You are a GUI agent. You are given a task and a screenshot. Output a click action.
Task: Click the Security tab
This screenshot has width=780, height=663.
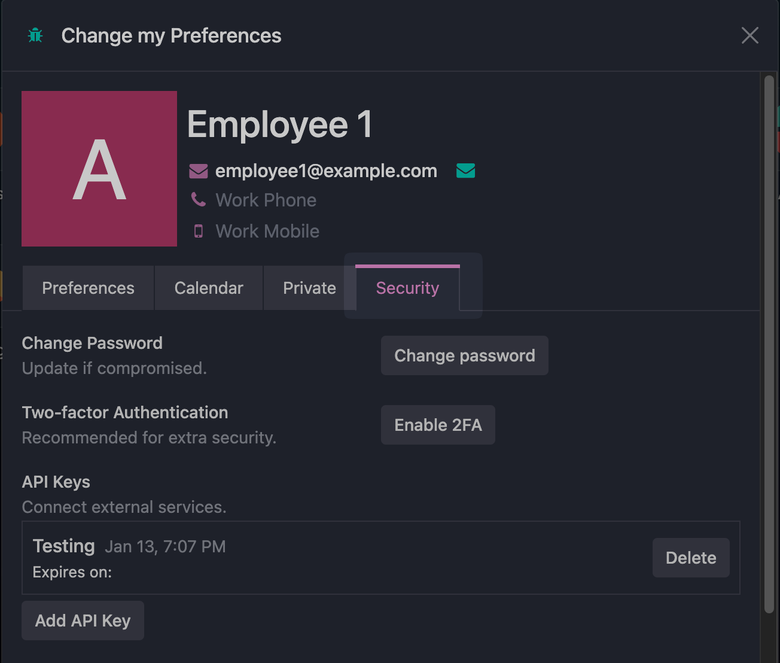coord(407,288)
